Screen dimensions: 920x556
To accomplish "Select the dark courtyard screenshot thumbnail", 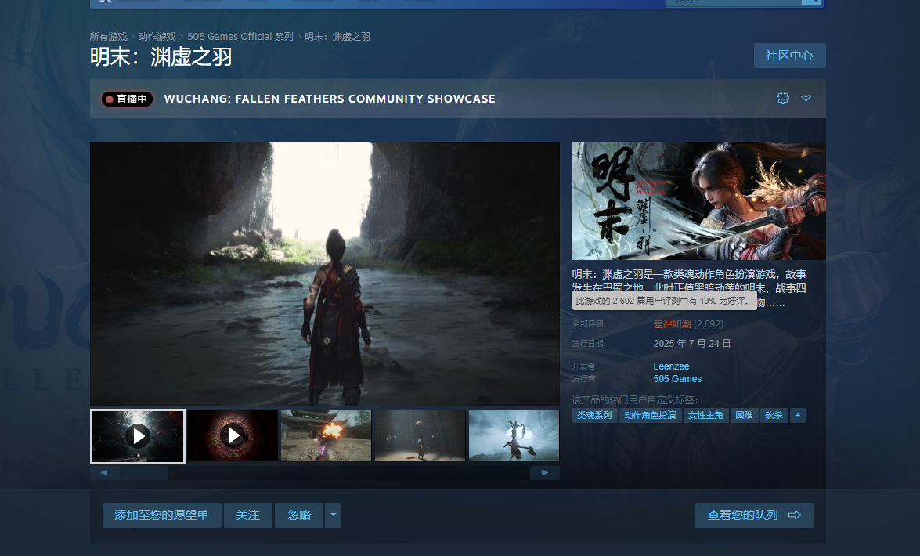I will click(420, 435).
